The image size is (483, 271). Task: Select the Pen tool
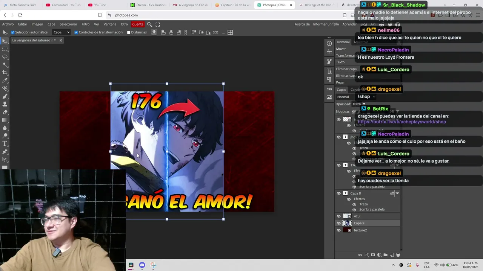coord(5,152)
